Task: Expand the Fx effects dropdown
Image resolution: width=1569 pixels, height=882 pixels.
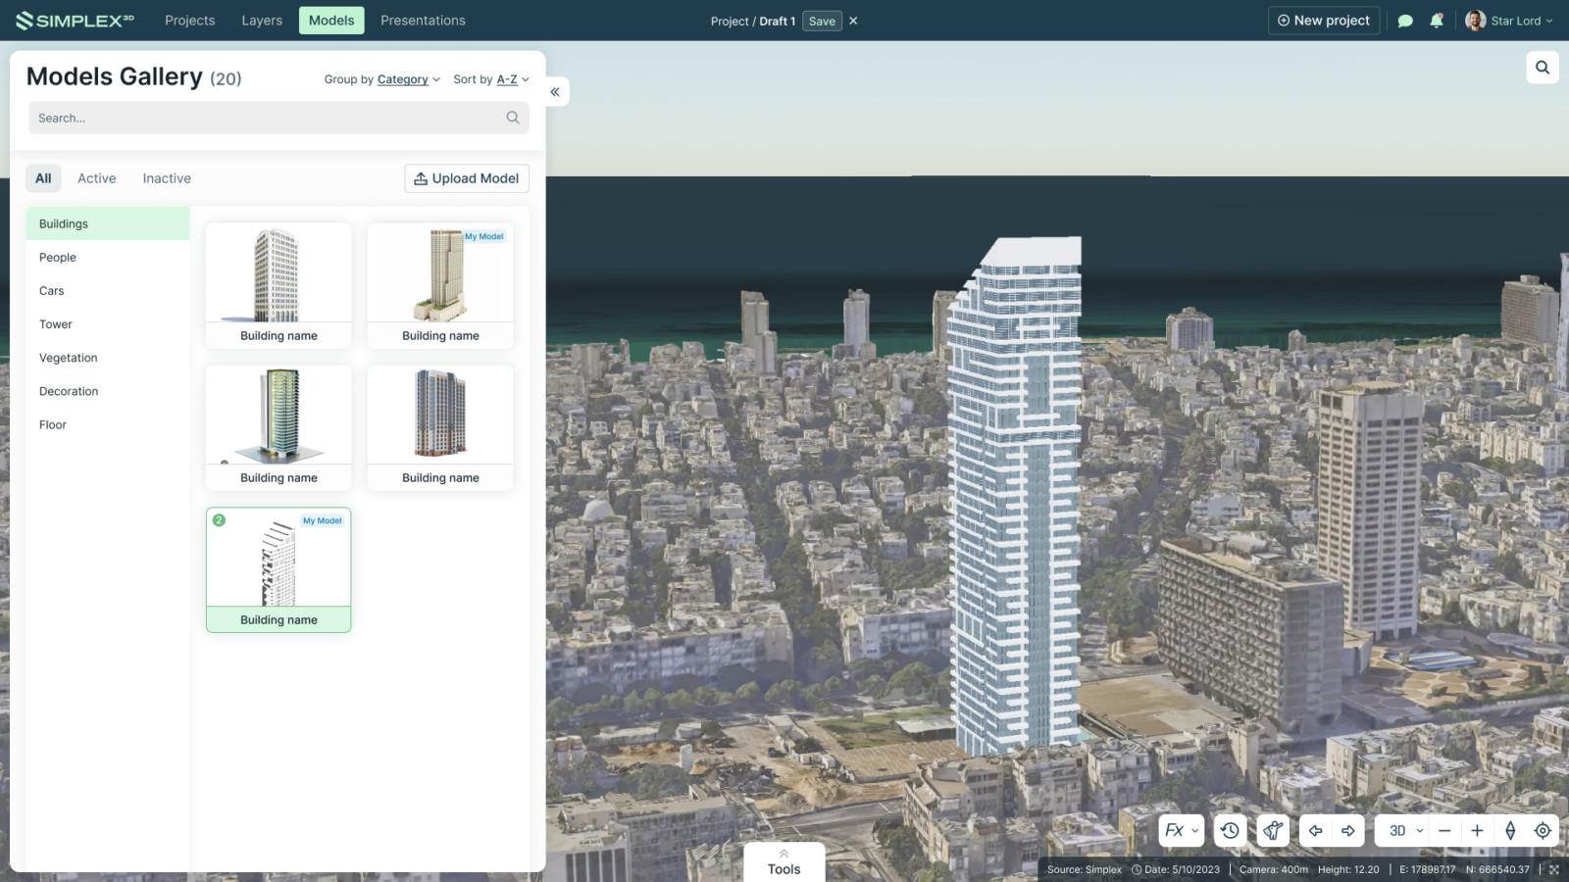Action: point(1181,830)
